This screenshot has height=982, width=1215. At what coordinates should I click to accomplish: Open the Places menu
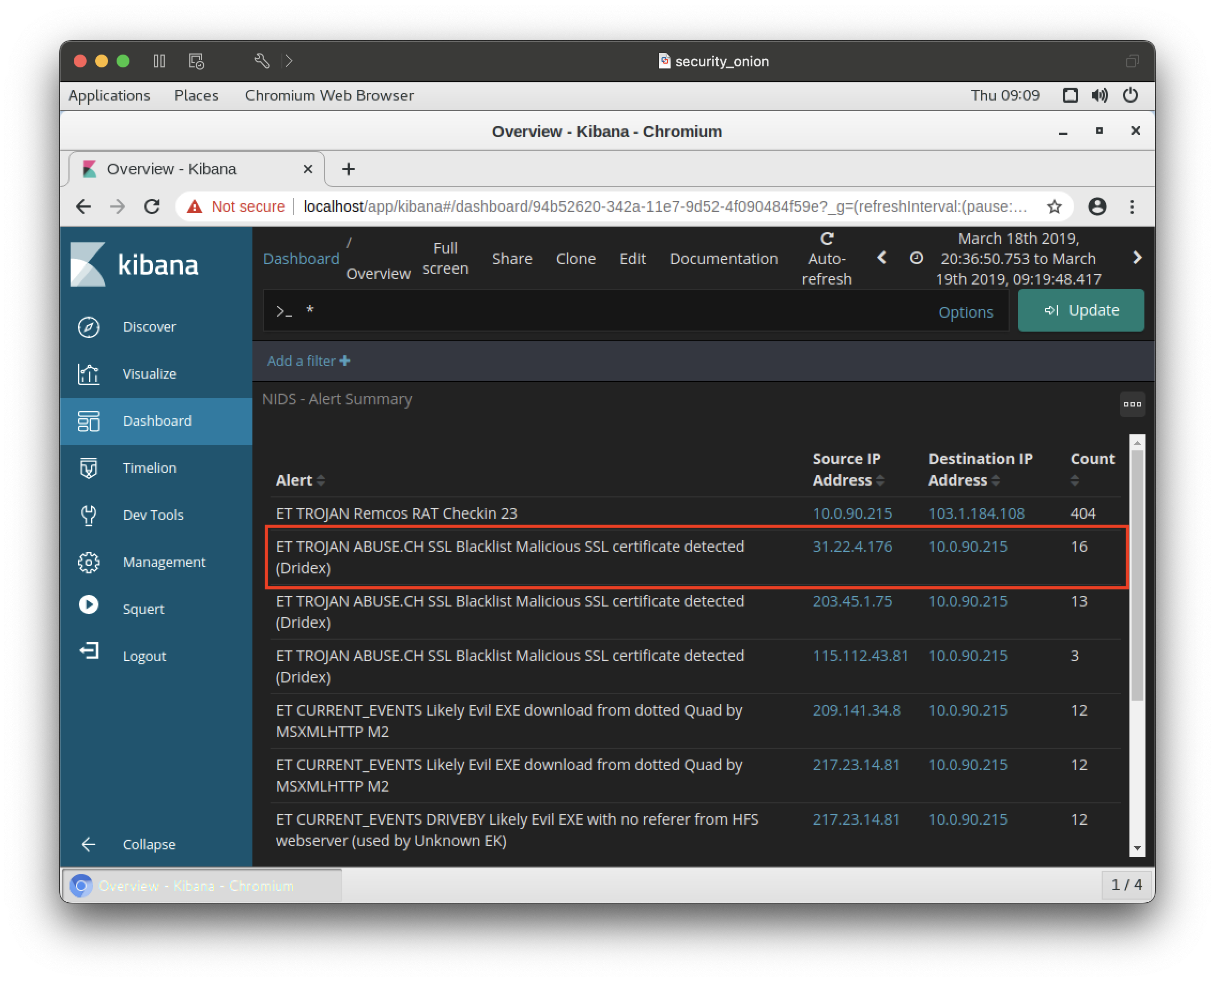pos(196,95)
